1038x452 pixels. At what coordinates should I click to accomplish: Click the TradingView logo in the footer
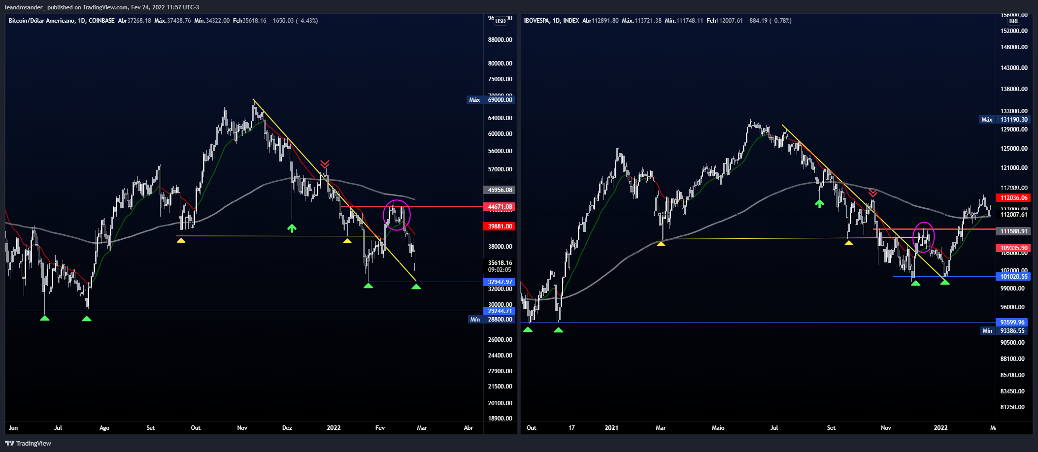point(28,443)
